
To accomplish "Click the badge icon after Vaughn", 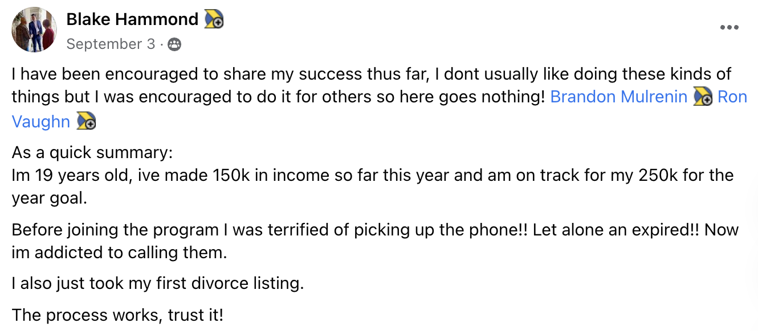I will [86, 121].
